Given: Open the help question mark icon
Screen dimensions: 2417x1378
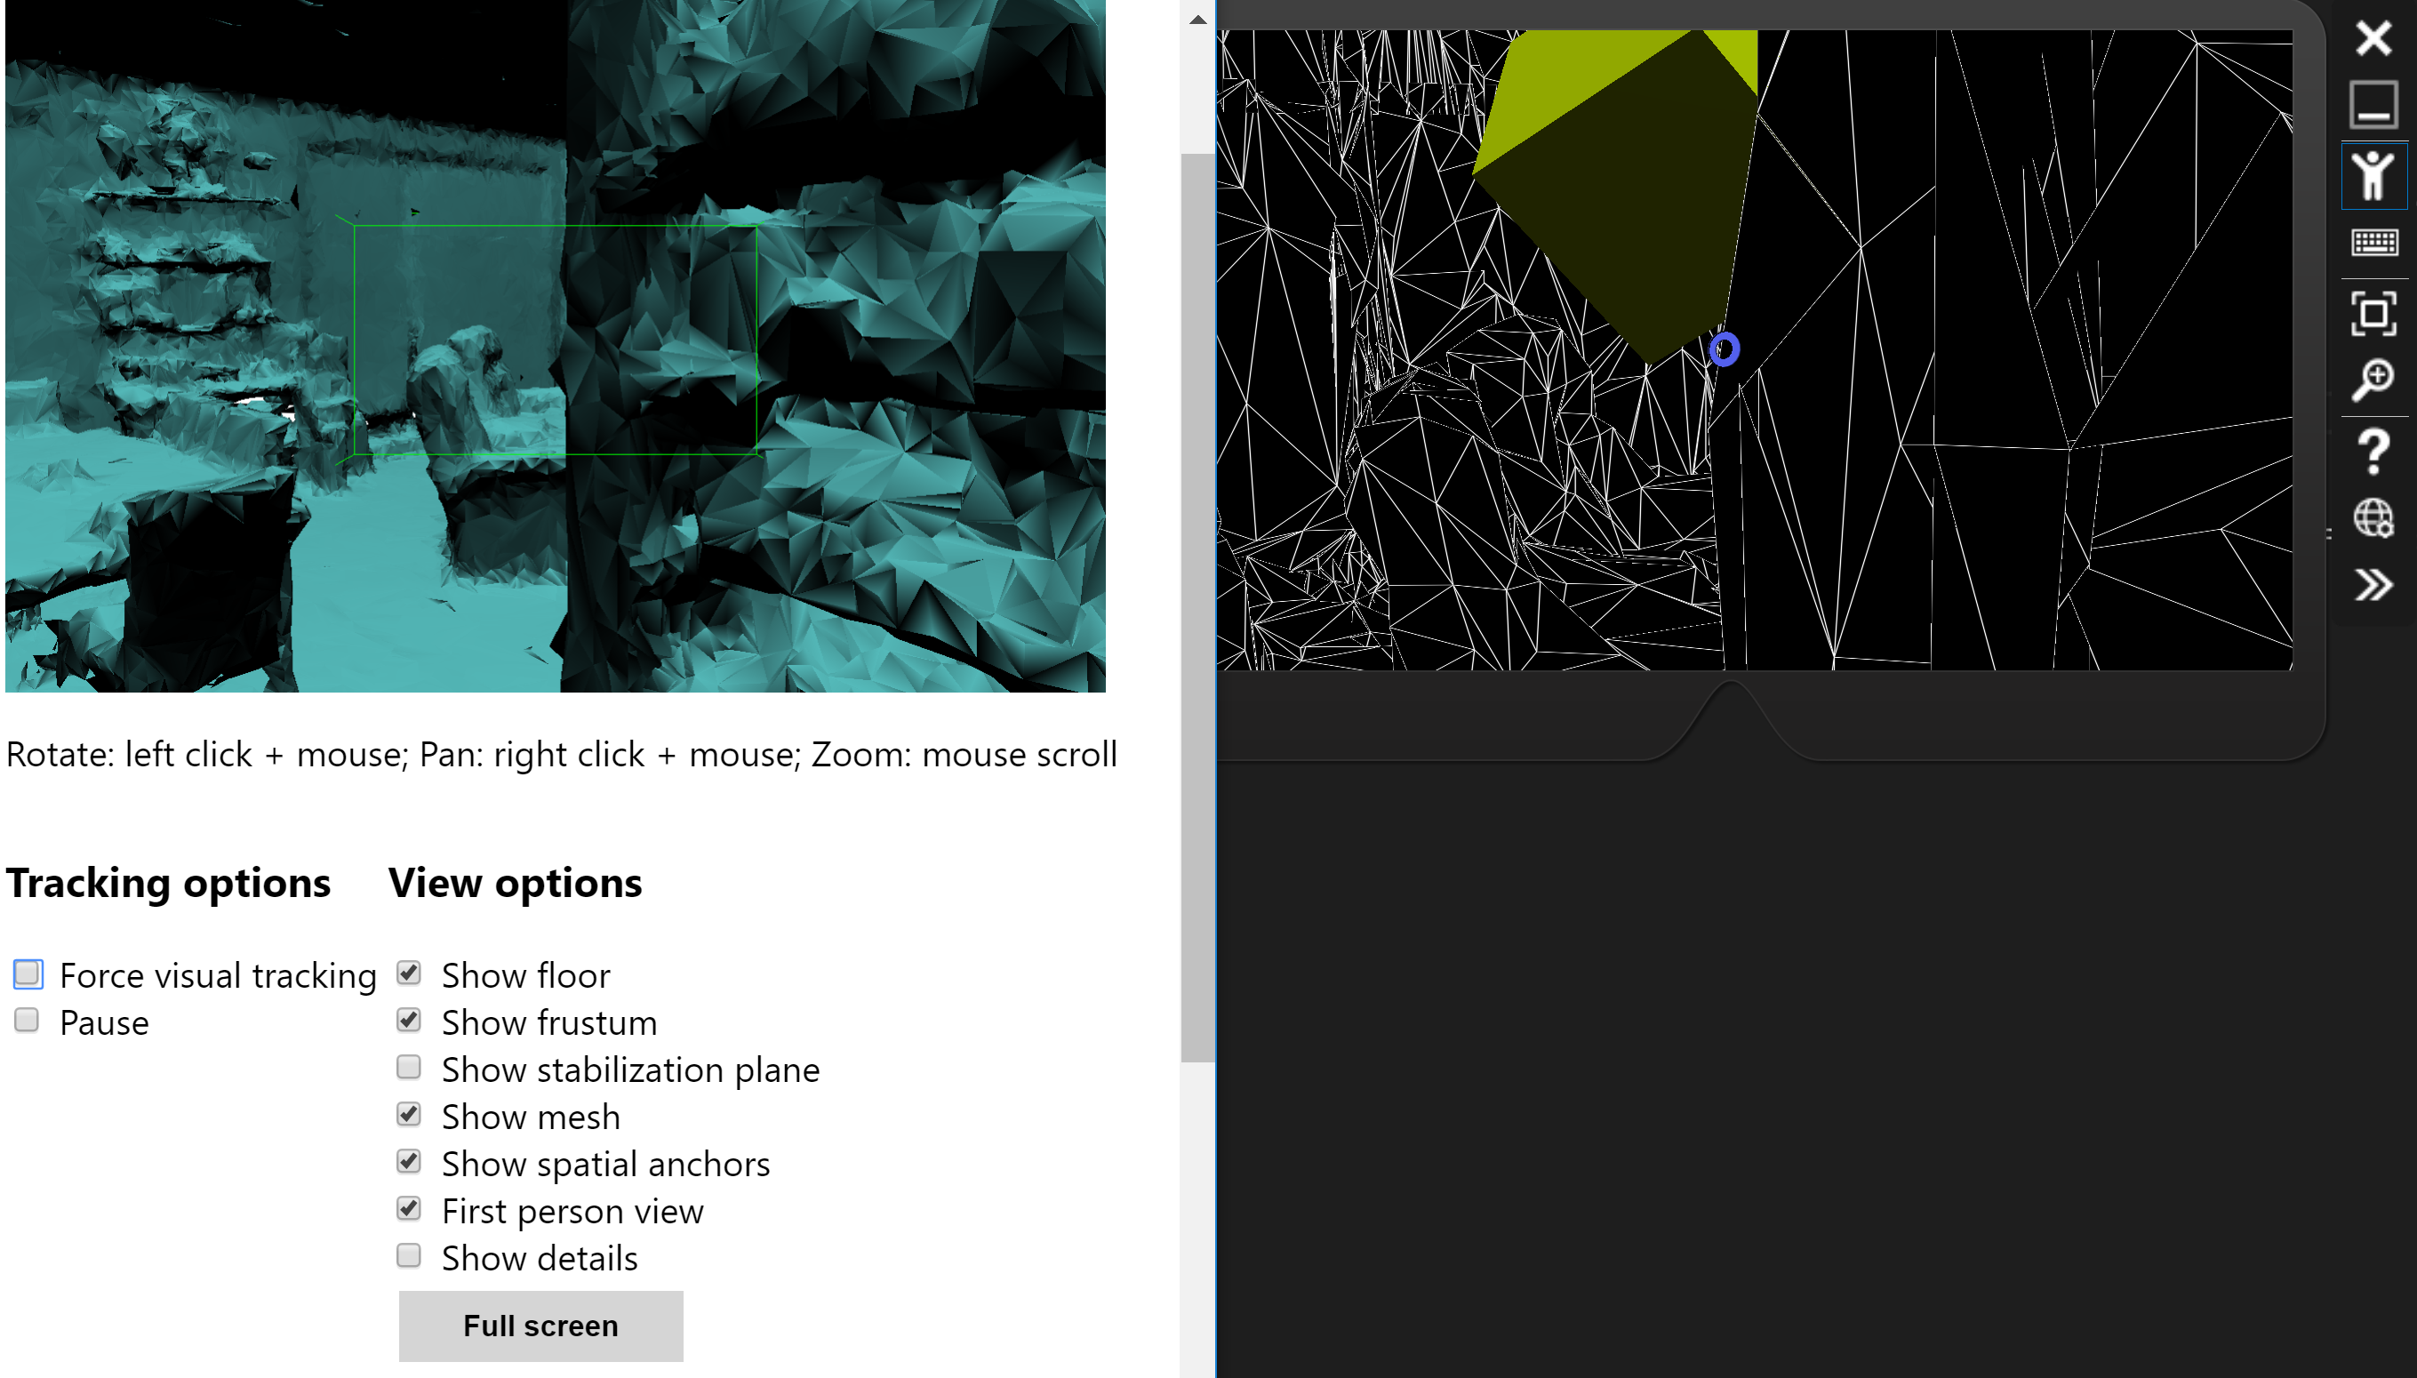Looking at the screenshot, I should (2373, 452).
